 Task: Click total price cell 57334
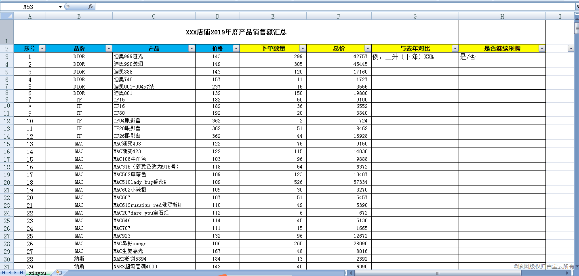pos(339,182)
